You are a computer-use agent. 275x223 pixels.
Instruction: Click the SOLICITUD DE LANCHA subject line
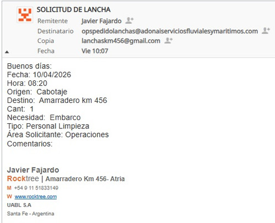74,9
